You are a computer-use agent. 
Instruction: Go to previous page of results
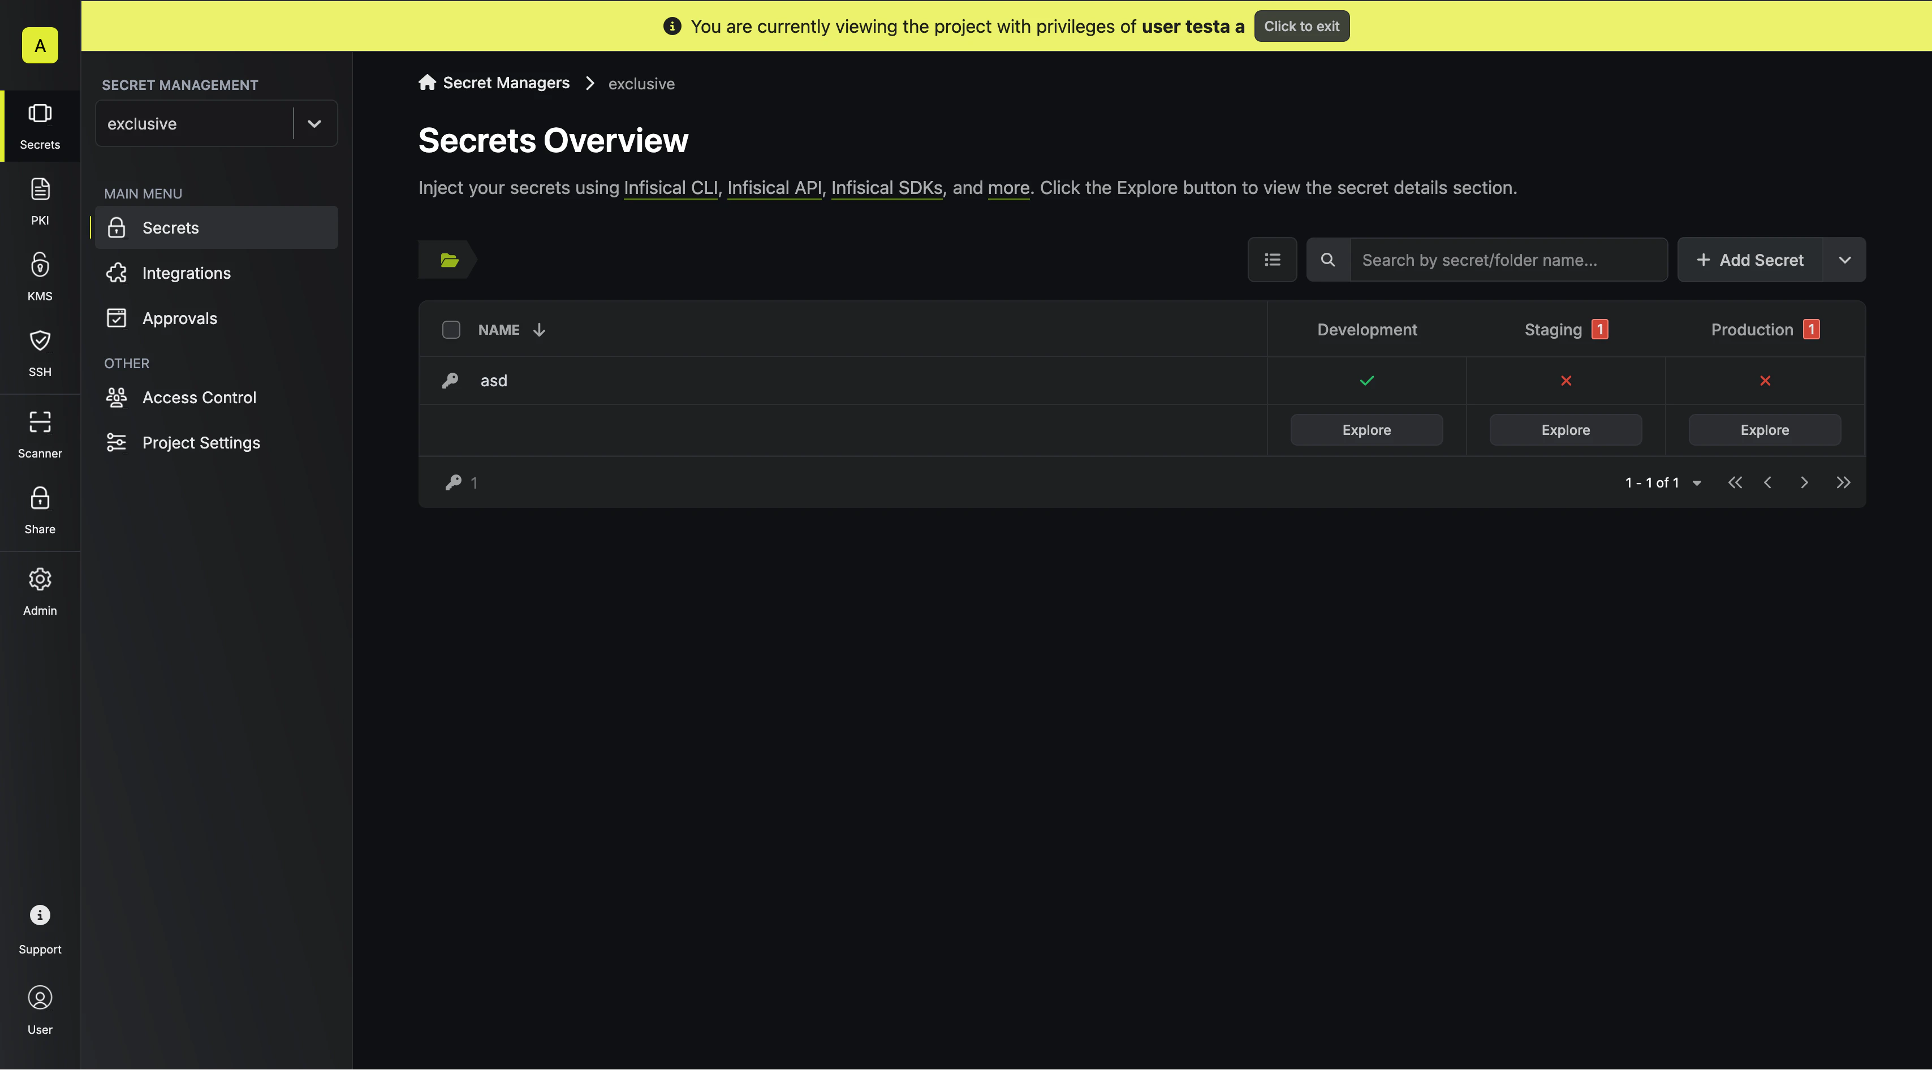point(1768,483)
